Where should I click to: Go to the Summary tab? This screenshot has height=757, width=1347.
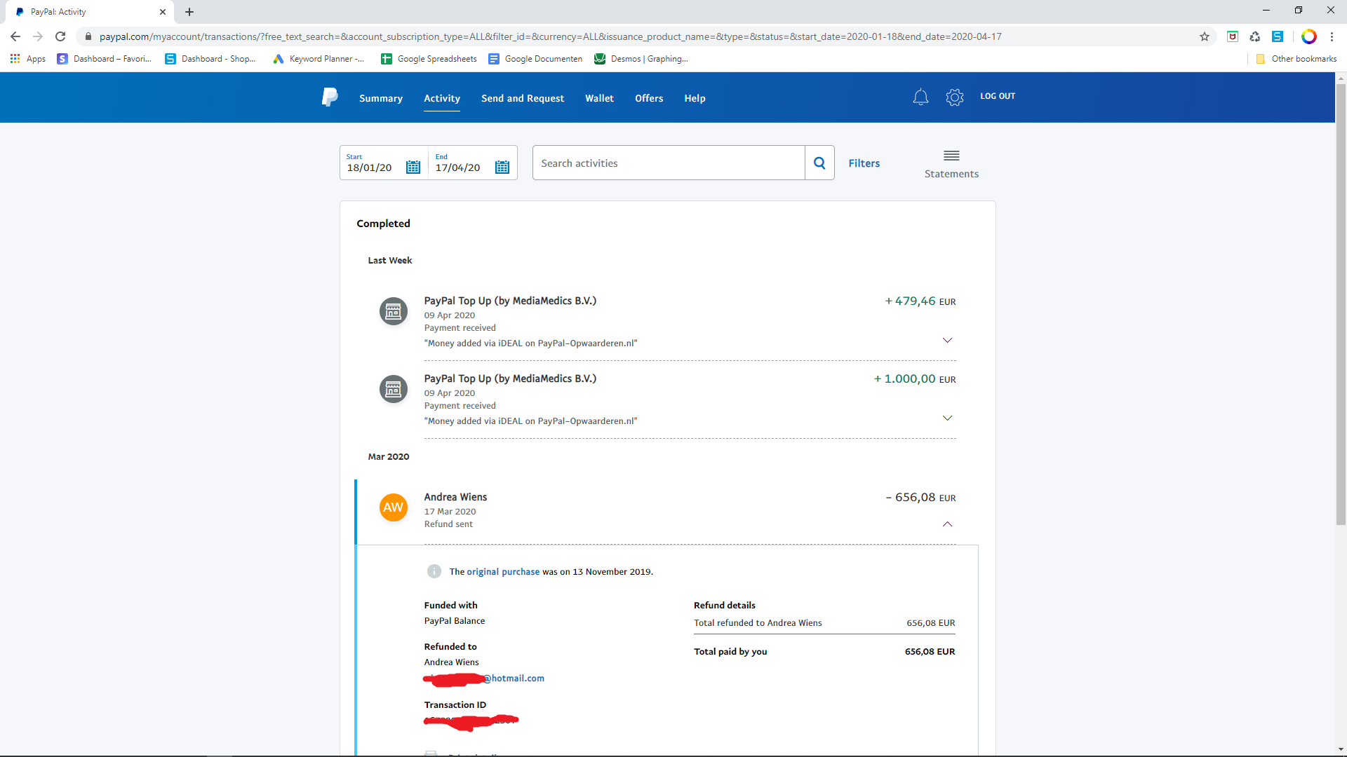coord(381,98)
